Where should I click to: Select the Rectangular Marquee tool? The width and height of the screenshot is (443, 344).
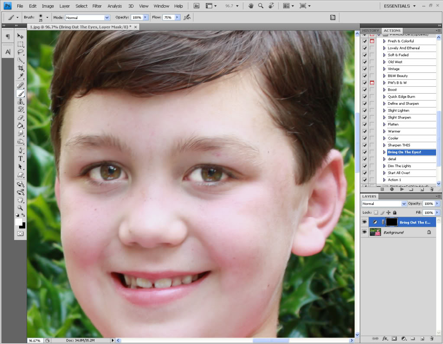20,44
